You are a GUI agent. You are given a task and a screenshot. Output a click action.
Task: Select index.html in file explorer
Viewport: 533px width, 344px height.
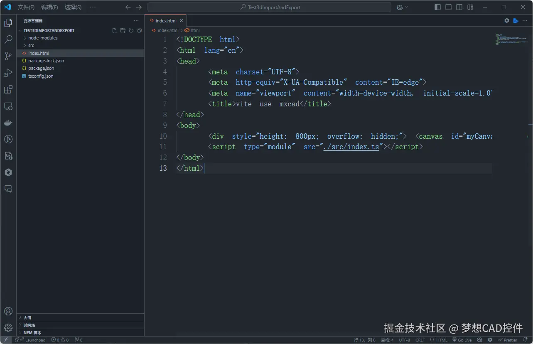coord(80,53)
